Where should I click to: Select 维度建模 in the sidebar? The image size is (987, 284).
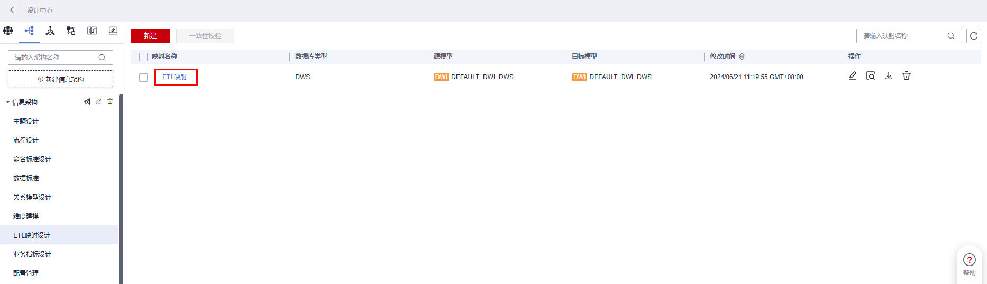(26, 216)
